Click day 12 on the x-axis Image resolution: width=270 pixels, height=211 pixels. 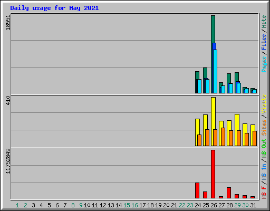[103, 205]
